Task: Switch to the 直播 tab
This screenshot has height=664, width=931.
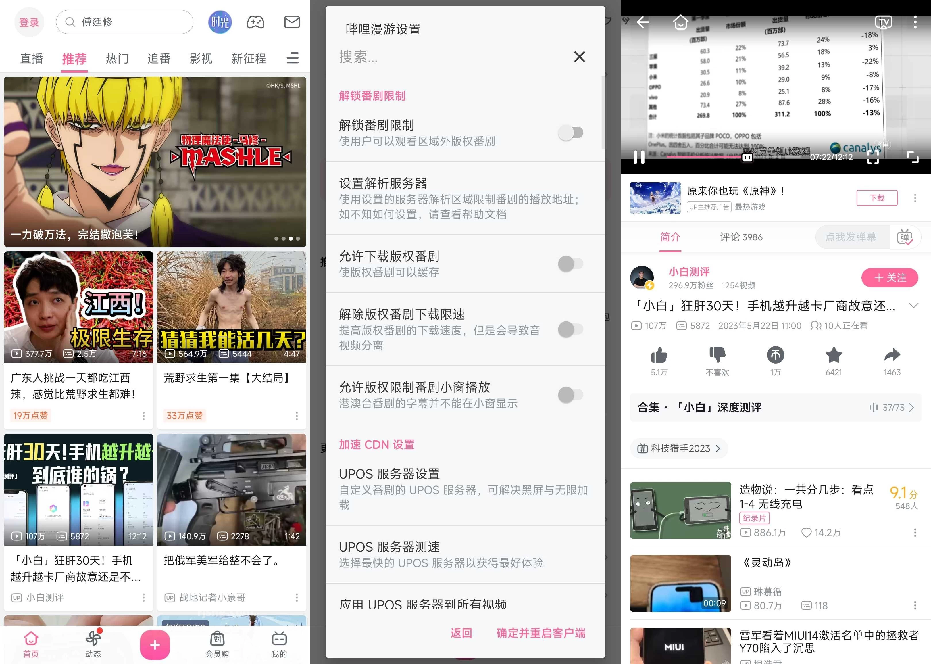Action: pyautogui.click(x=32, y=58)
